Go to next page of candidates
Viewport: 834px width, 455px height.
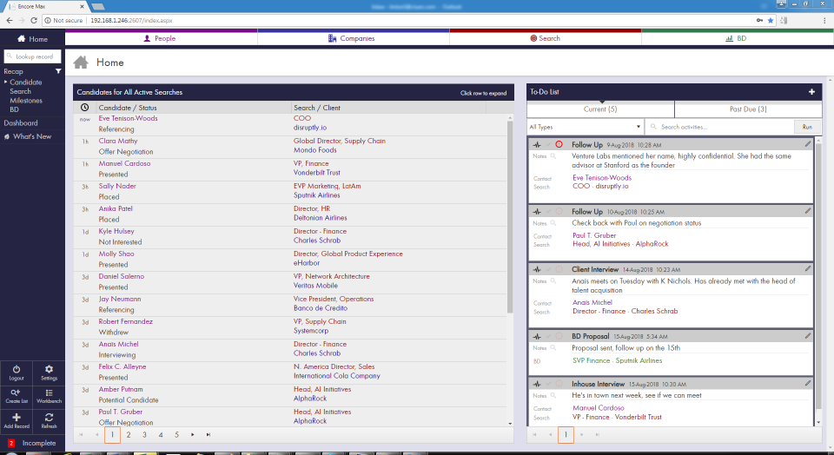193,435
